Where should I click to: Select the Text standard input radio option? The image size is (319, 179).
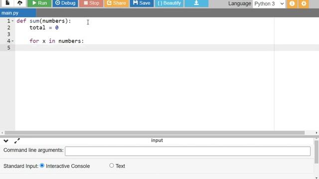pyautogui.click(x=112, y=166)
